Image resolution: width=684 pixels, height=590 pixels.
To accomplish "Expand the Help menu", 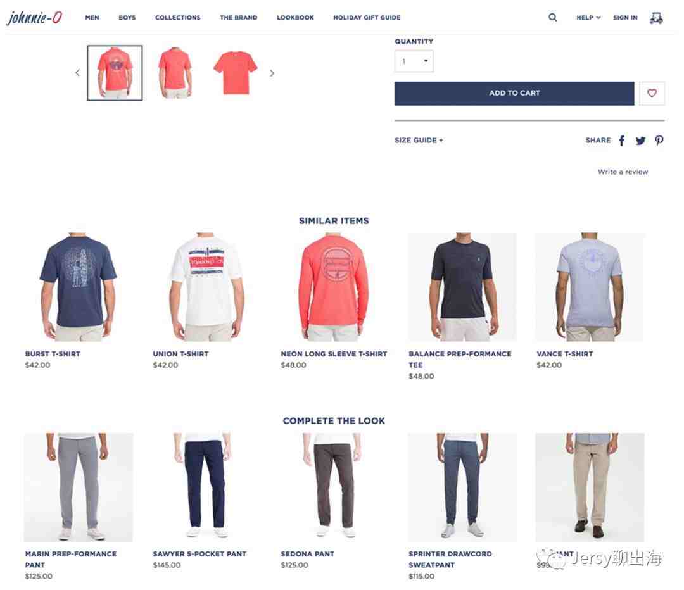I will click(588, 18).
